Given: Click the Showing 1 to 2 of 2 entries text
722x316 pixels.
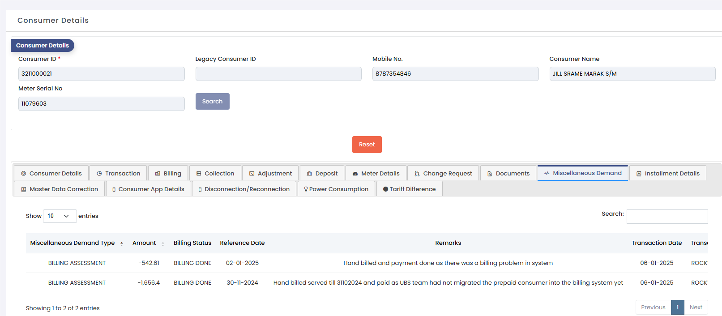Looking at the screenshot, I should pyautogui.click(x=63, y=308).
